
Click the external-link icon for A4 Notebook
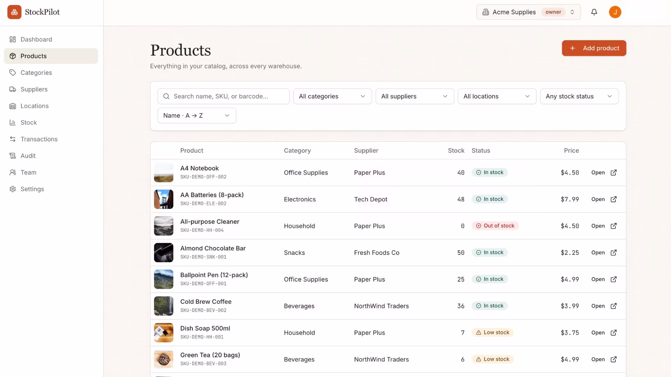614,173
